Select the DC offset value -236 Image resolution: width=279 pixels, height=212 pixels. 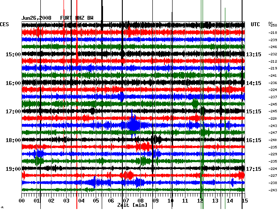coord(273,83)
